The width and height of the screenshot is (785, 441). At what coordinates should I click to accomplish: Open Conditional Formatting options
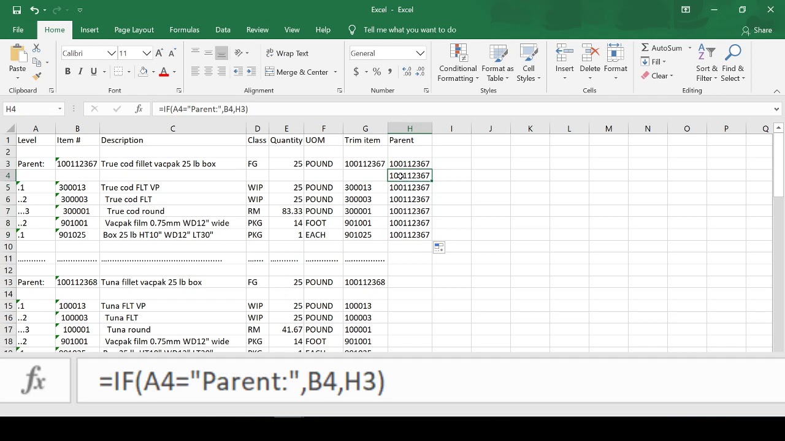[x=458, y=62]
